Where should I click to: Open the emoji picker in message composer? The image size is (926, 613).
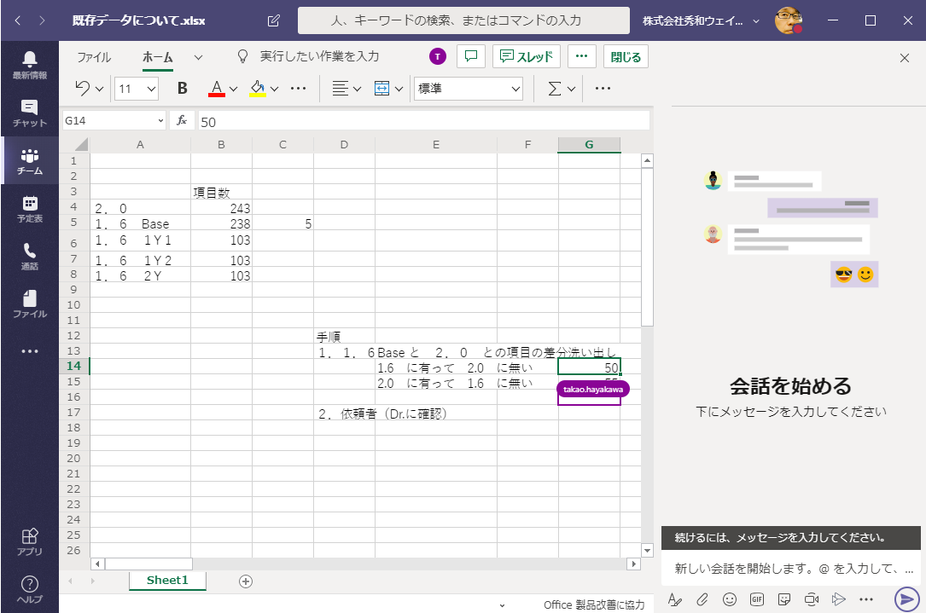pos(730,599)
